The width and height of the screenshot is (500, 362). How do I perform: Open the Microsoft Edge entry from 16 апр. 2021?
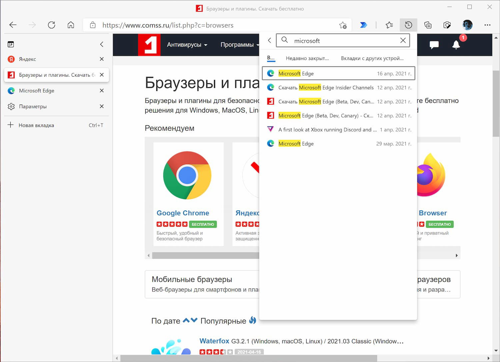(338, 73)
